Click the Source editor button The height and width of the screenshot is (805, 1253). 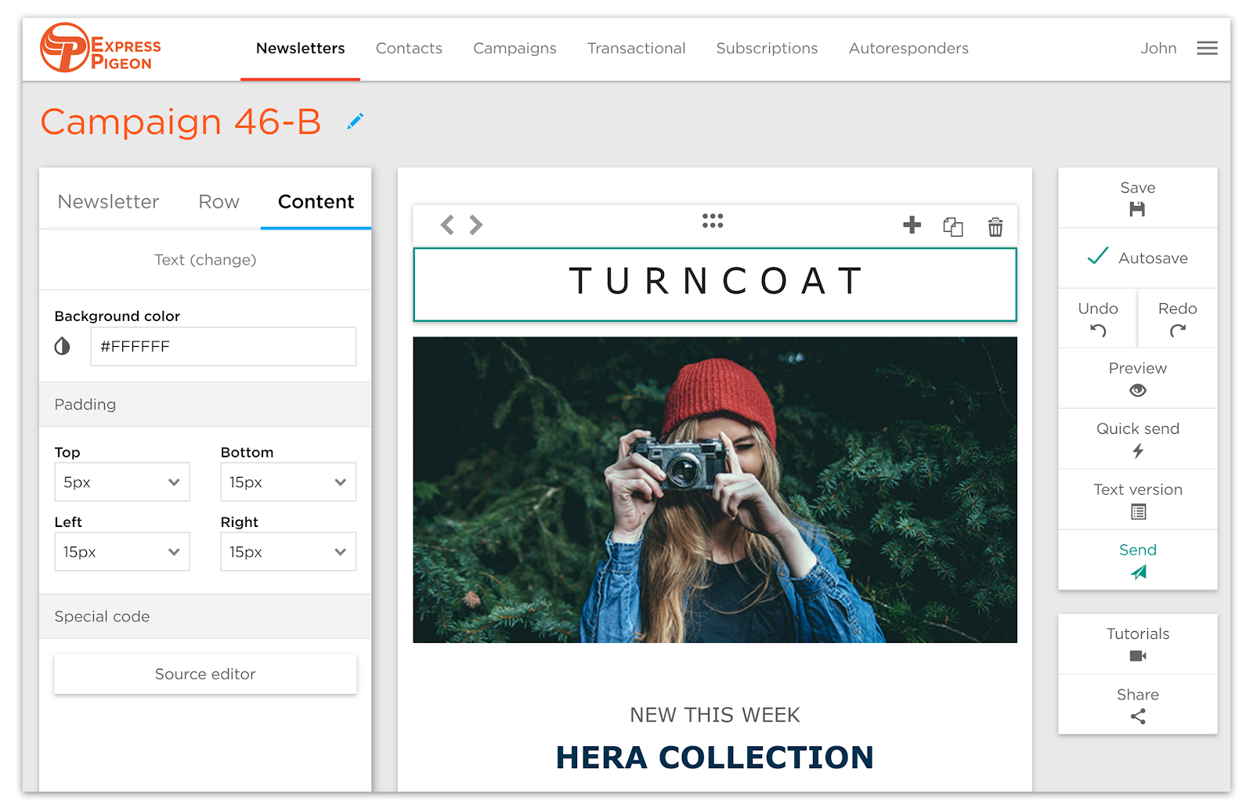pyautogui.click(x=205, y=674)
